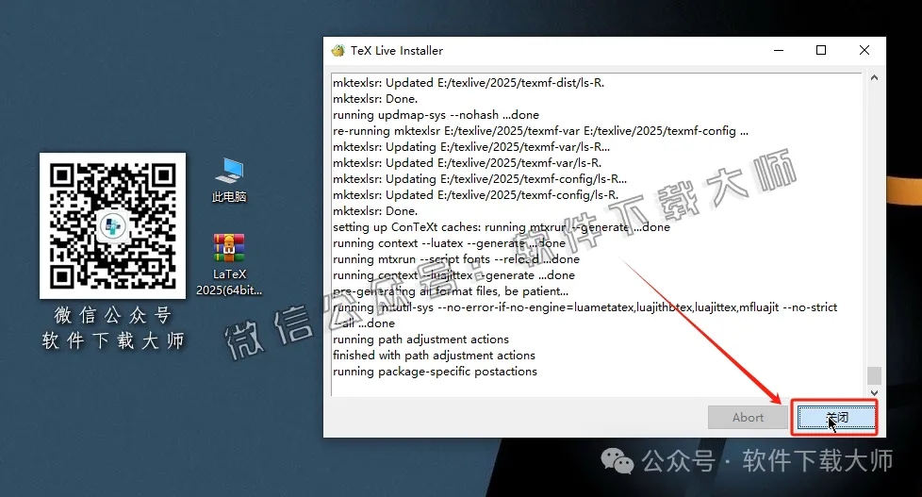Image resolution: width=922 pixels, height=497 pixels.
Task: Click the QR code image on the desktop
Action: click(x=112, y=225)
